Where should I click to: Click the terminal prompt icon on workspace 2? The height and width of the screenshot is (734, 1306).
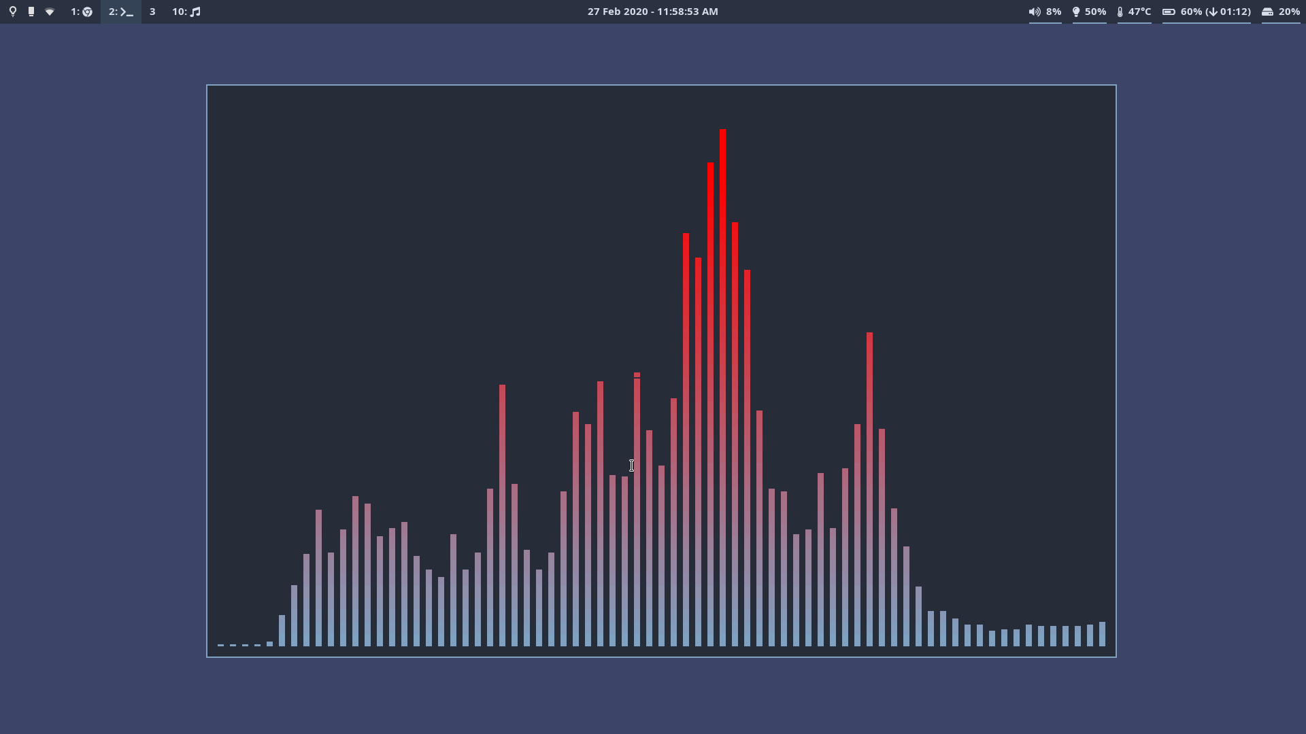pyautogui.click(x=126, y=12)
